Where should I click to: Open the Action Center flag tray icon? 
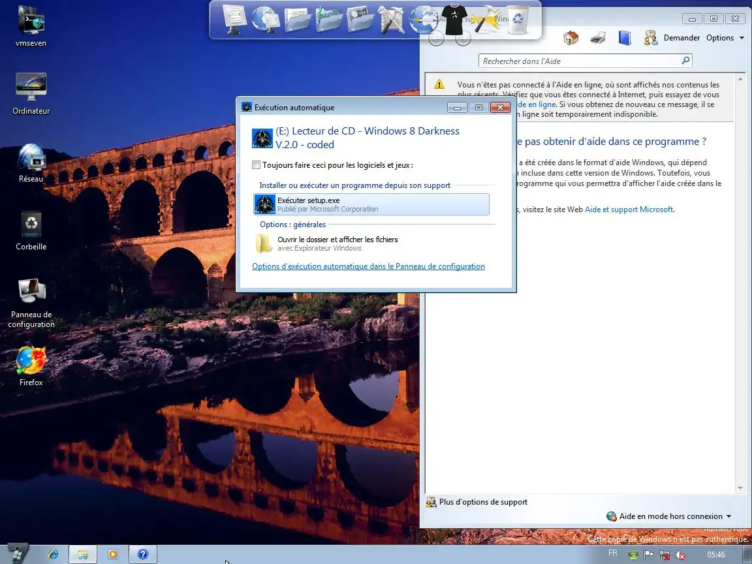click(648, 555)
